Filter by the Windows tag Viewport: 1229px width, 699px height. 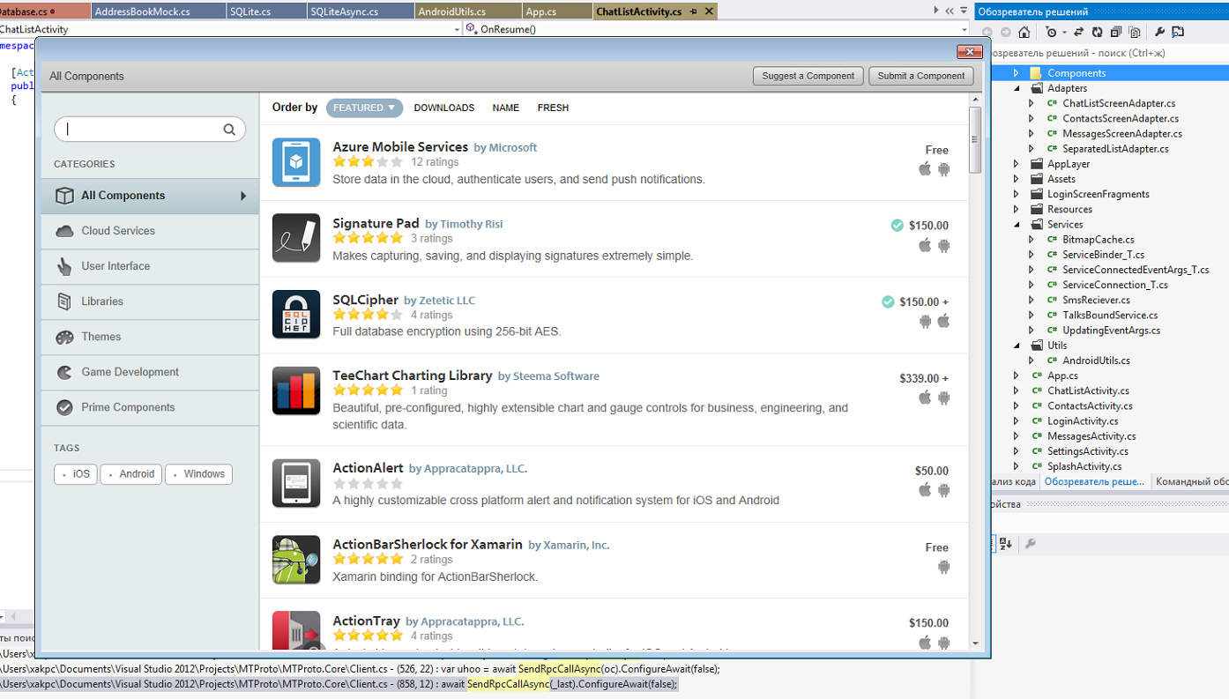[198, 474]
